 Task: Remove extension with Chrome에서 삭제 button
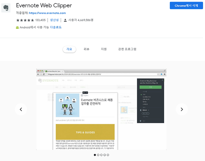tap(186, 6)
